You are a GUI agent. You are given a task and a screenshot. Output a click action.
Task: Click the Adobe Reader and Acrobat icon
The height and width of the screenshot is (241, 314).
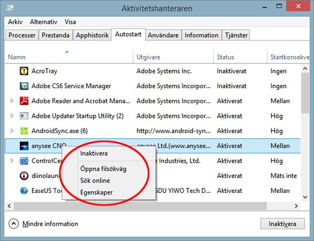24,101
